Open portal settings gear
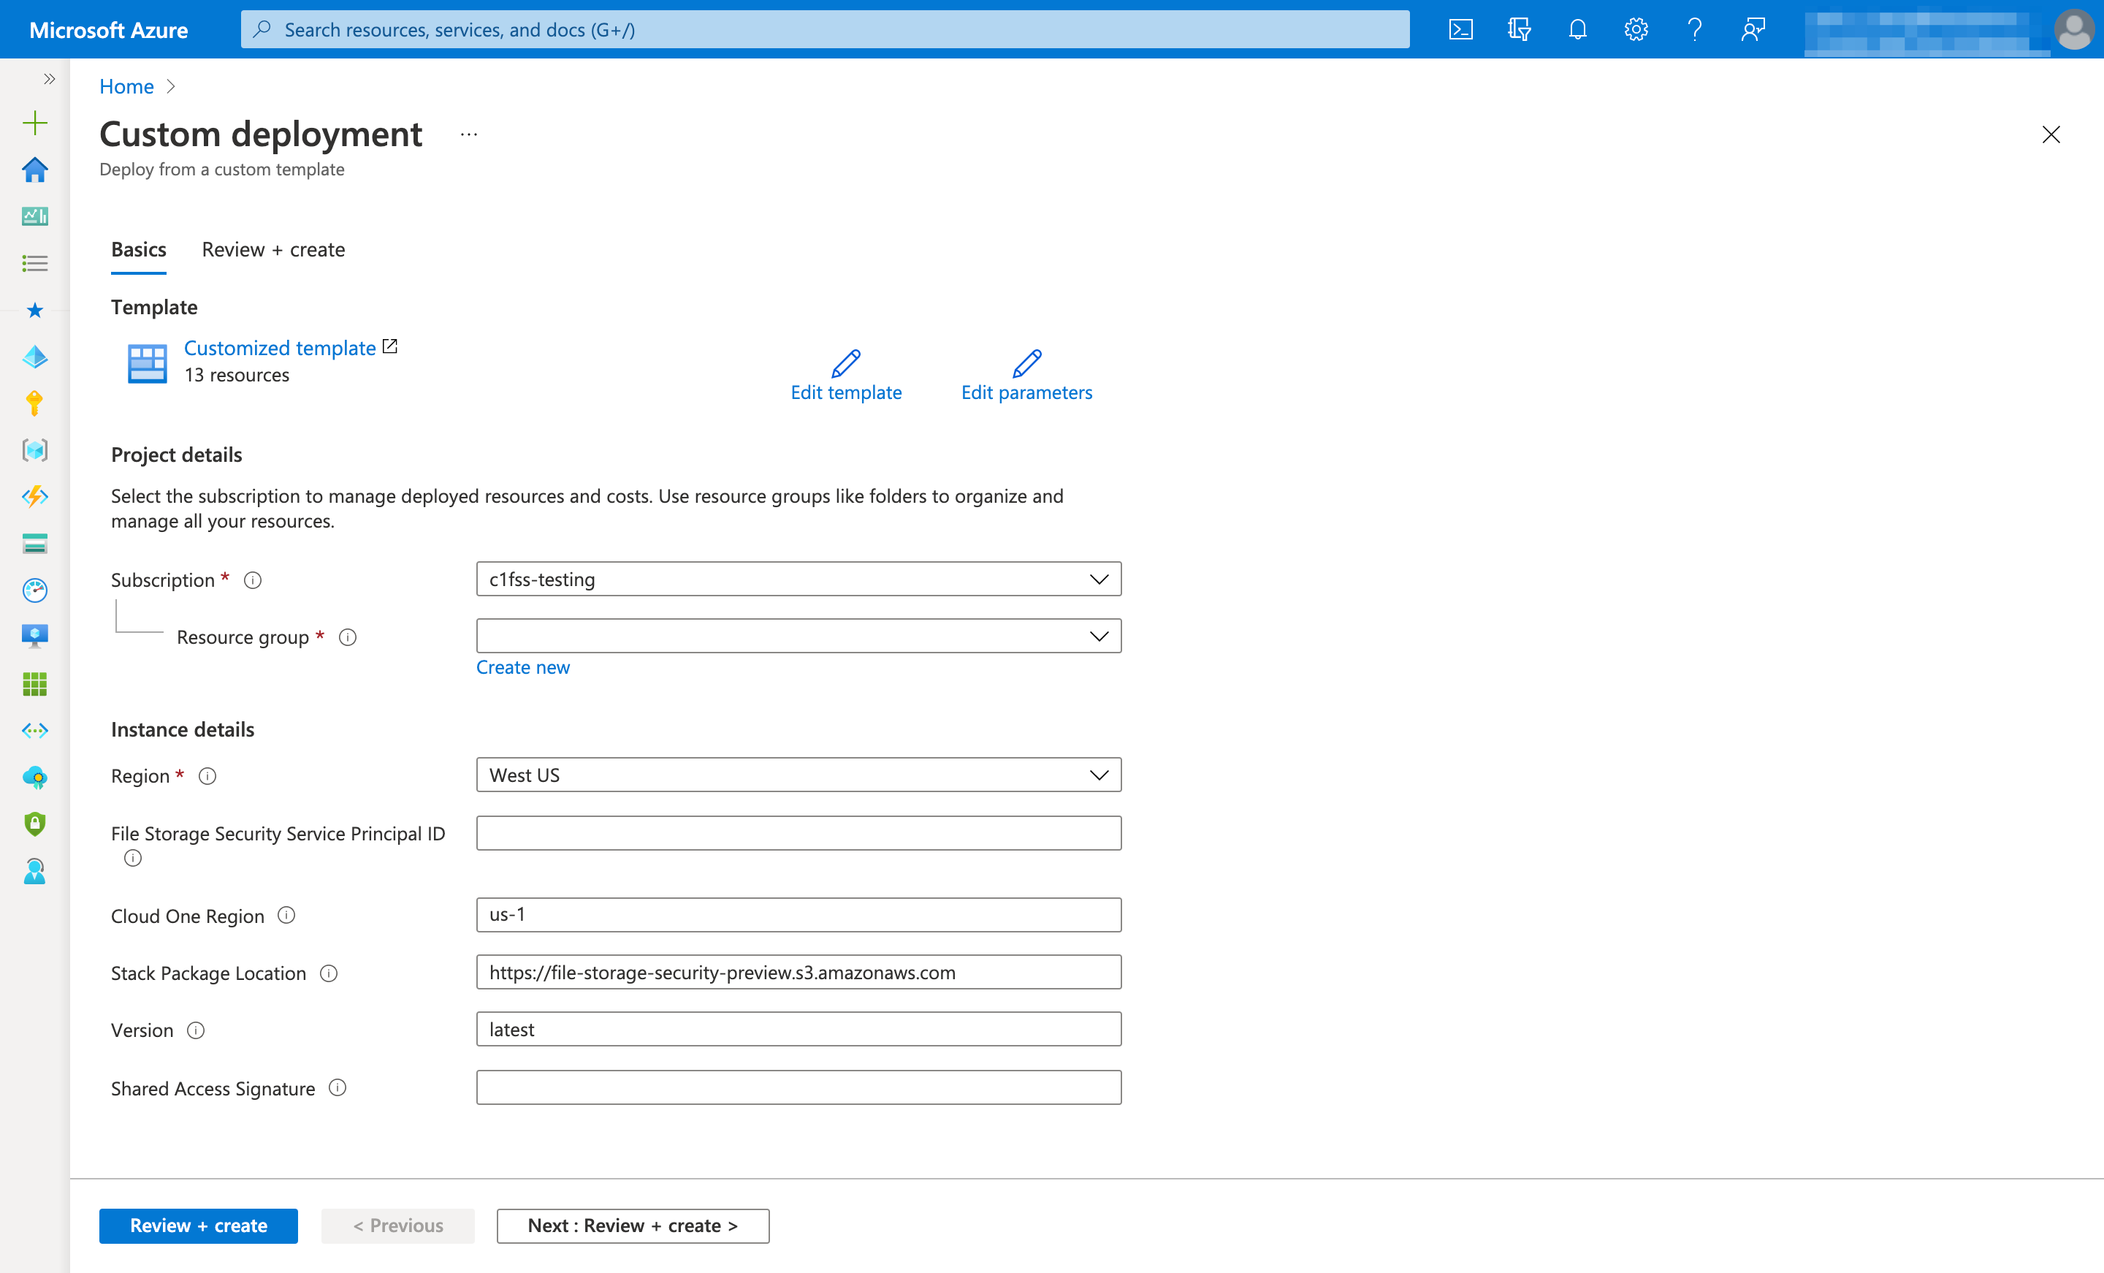Viewport: 2104px width, 1273px height. coord(1635,30)
